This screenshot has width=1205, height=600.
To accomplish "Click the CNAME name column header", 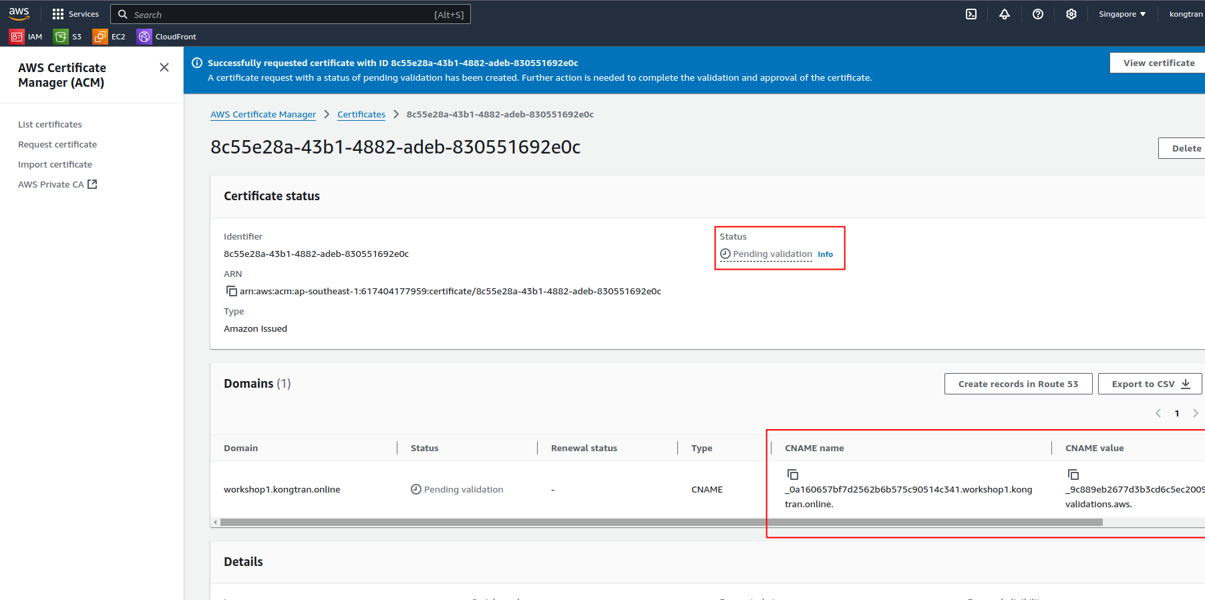I will point(814,448).
